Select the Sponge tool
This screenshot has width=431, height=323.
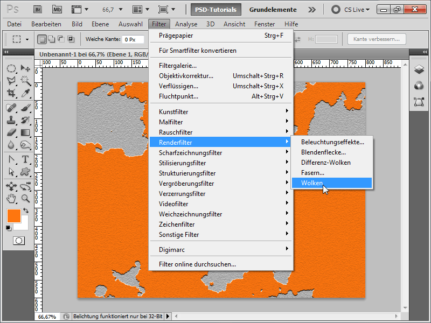click(x=25, y=145)
